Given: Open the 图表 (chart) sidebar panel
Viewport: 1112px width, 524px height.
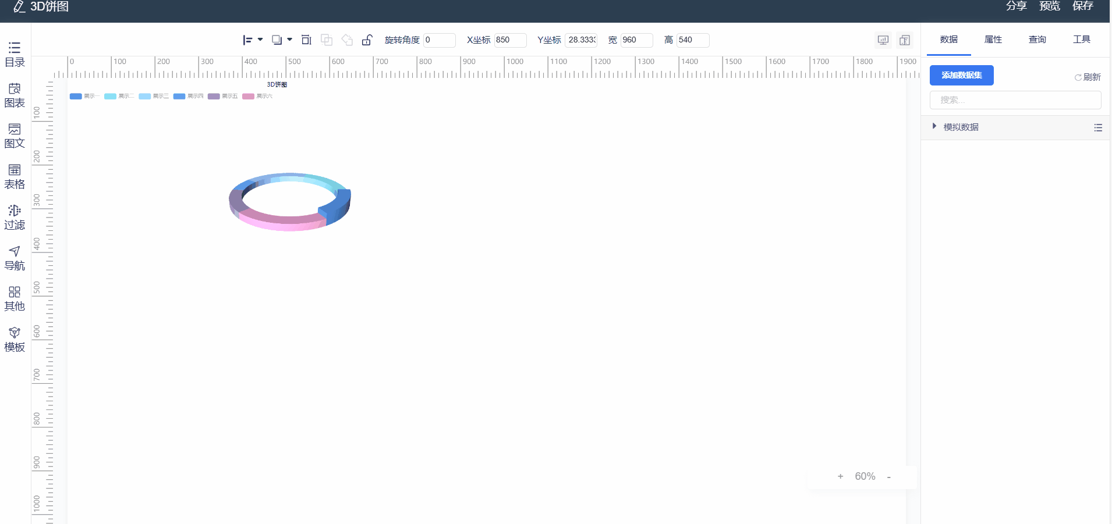Looking at the screenshot, I should [15, 95].
